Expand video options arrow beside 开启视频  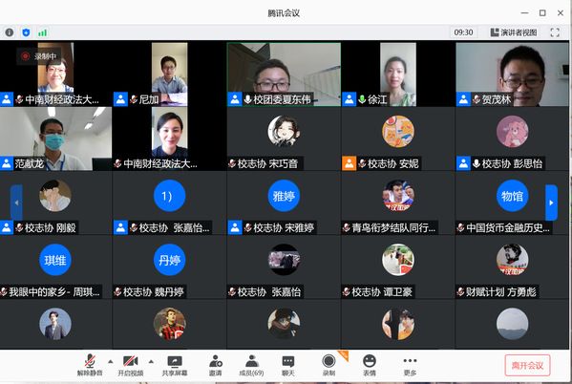pyautogui.click(x=151, y=361)
